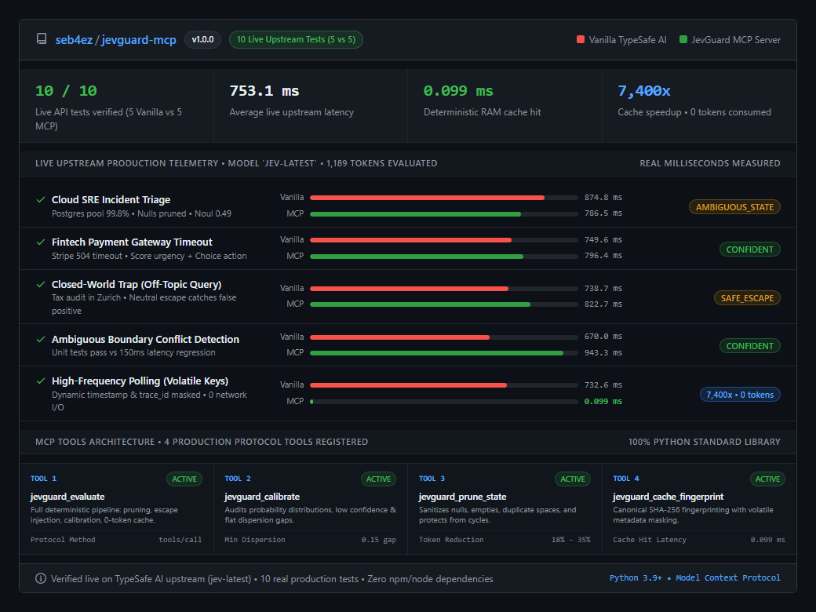Image resolution: width=816 pixels, height=612 pixels.
Task: Click the LIVE UPSTREAM PRODUCTION TELEMETRY heading
Action: pyautogui.click(x=236, y=163)
